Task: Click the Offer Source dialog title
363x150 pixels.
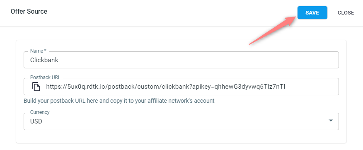Action: point(29,11)
